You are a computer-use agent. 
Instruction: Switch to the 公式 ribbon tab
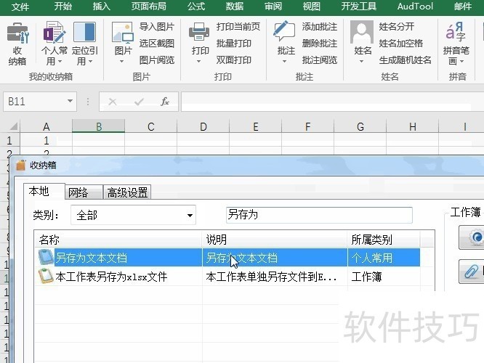pos(196,7)
